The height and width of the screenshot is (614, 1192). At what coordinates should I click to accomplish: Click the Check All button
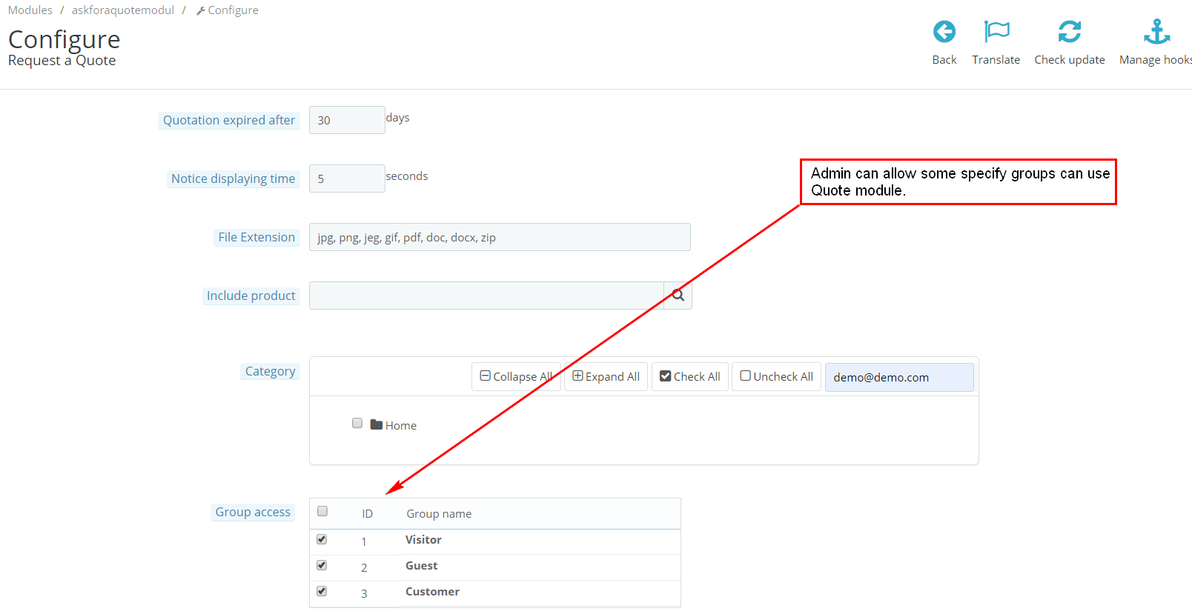pos(690,376)
